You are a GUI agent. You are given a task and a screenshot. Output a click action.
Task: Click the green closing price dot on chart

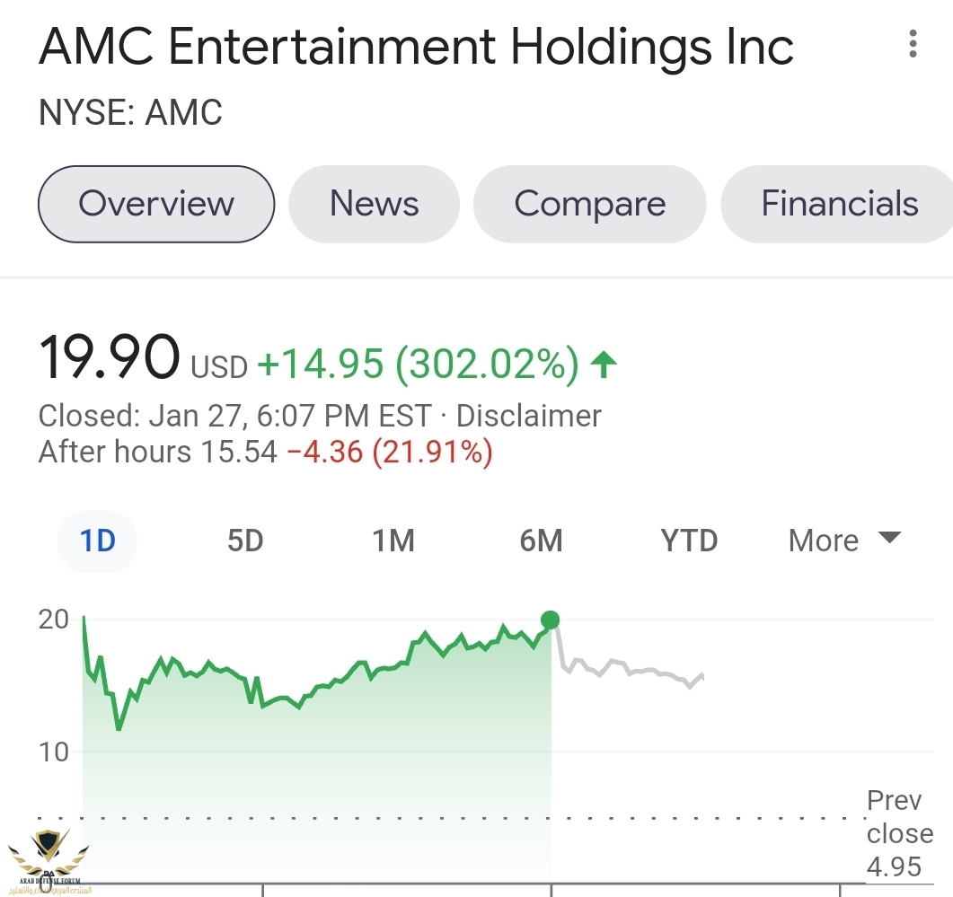pyautogui.click(x=551, y=620)
